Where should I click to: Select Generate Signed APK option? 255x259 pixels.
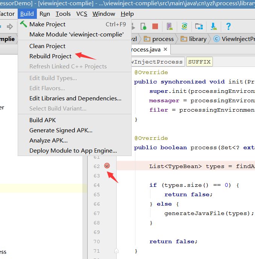coord(74,130)
